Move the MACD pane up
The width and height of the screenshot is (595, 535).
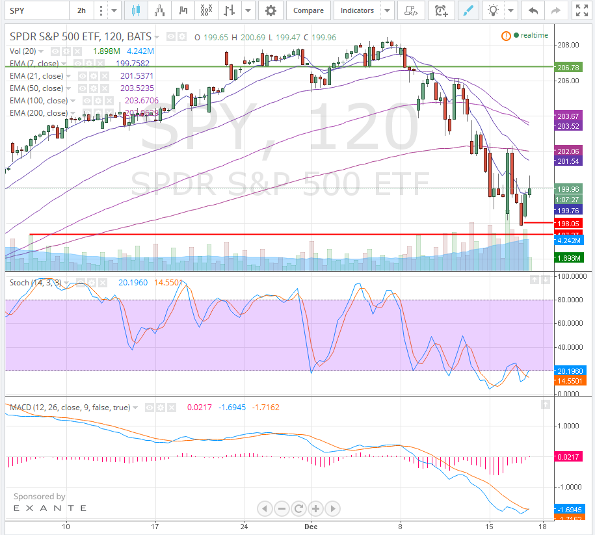[546, 404]
